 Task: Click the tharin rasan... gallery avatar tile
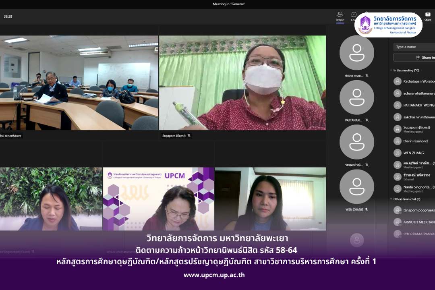click(x=357, y=53)
